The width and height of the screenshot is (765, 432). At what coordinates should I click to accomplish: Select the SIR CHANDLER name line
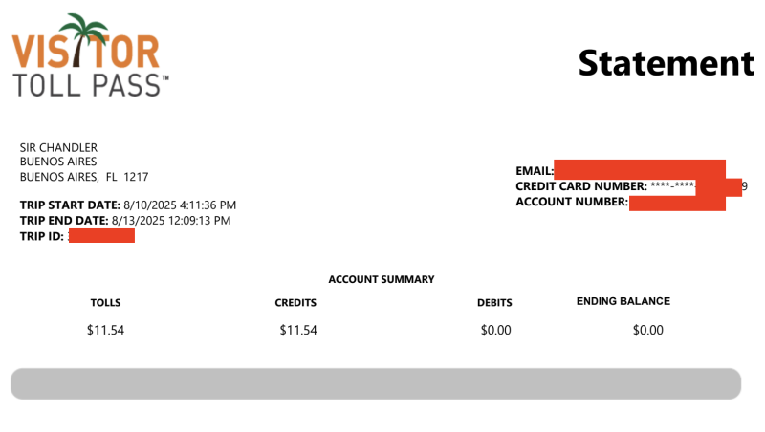pyautogui.click(x=58, y=147)
